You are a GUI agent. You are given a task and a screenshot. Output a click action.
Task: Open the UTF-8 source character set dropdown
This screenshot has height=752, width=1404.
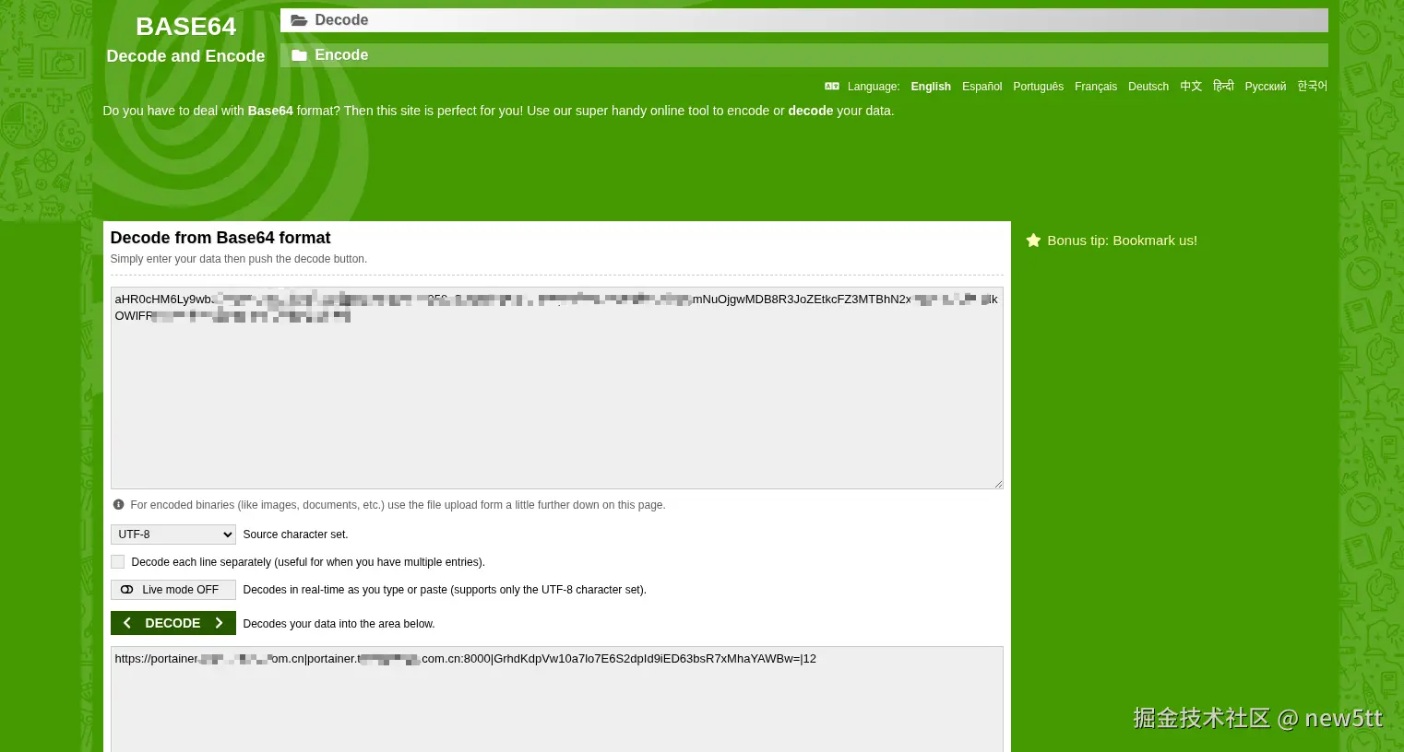[x=173, y=535]
